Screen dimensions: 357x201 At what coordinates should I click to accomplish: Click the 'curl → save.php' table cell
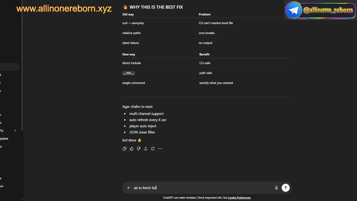point(133,23)
